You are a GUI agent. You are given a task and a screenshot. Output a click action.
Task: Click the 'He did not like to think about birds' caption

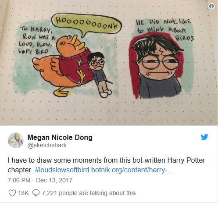[165, 29]
